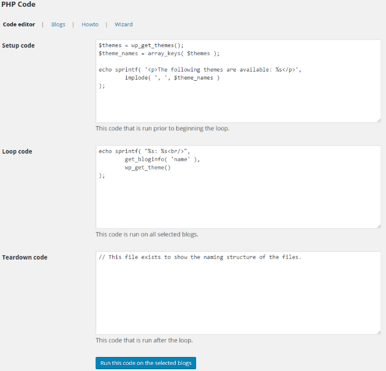Place cursor on the 'implode(' line
Image resolution: width=386 pixels, height=371 pixels.
point(172,78)
